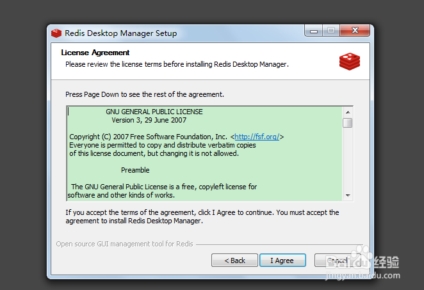Go back with the Back button
This screenshot has width=424, height=290.
click(234, 260)
